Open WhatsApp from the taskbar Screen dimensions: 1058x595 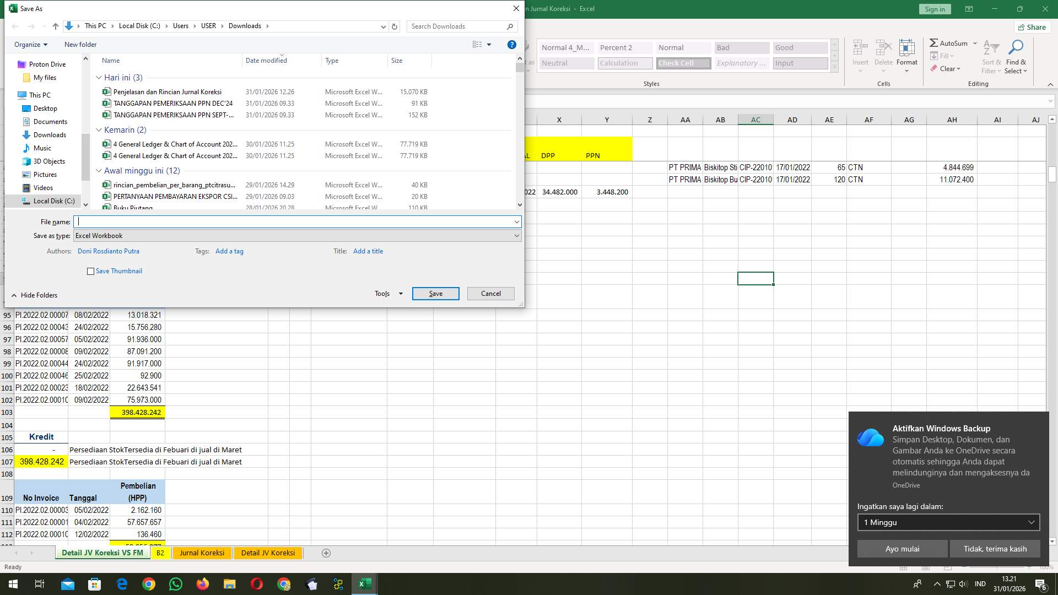[175, 583]
